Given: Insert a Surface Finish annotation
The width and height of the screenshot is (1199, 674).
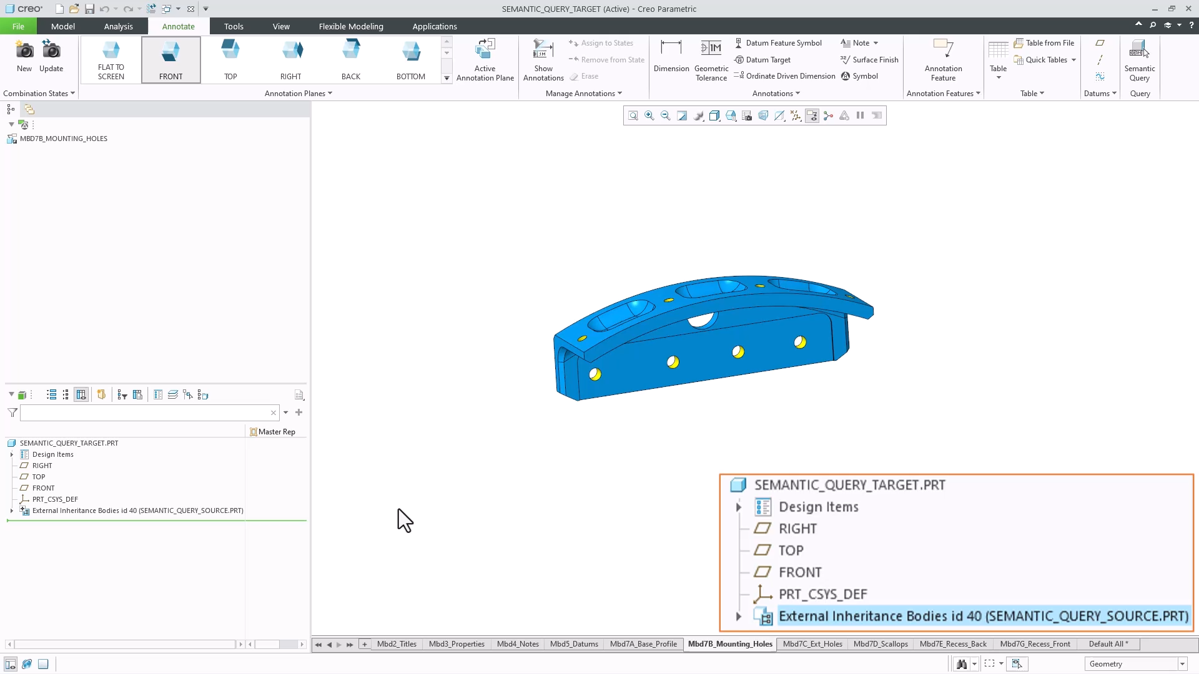Looking at the screenshot, I should [x=869, y=60].
